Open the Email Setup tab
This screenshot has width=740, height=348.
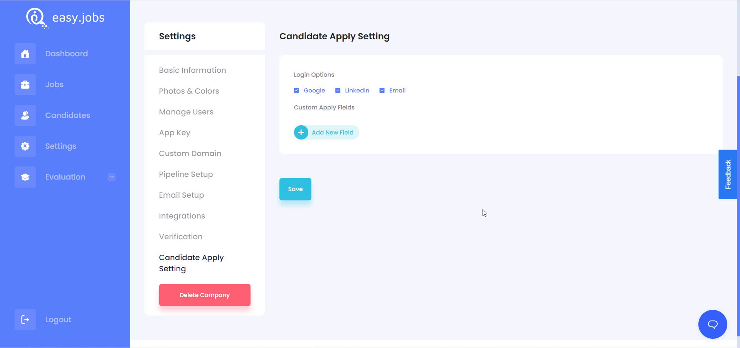[x=181, y=195]
